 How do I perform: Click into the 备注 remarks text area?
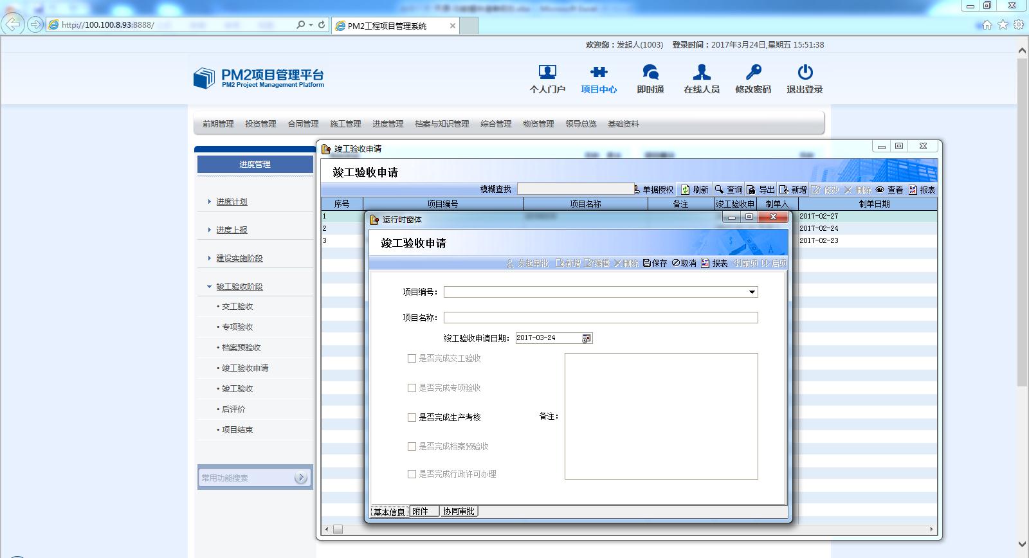pos(661,416)
